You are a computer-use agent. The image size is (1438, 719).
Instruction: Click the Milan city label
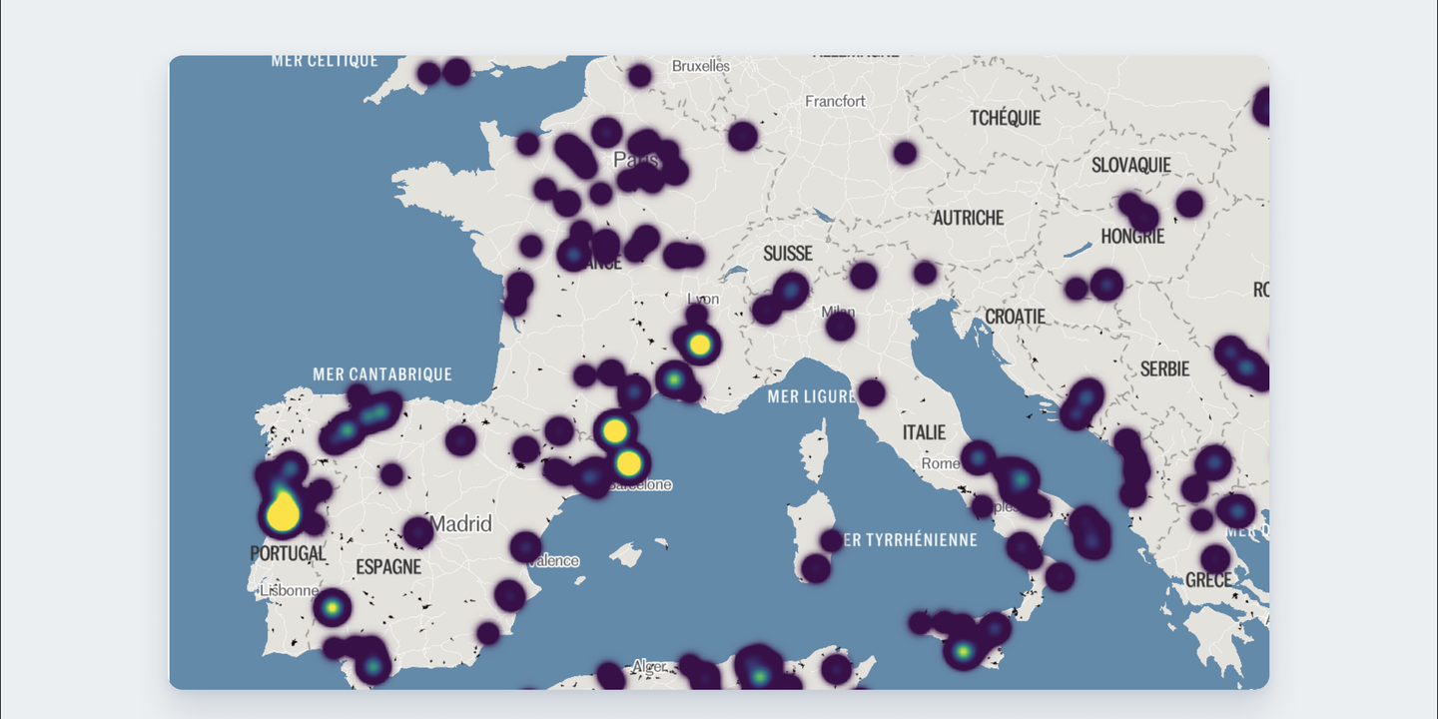[838, 312]
